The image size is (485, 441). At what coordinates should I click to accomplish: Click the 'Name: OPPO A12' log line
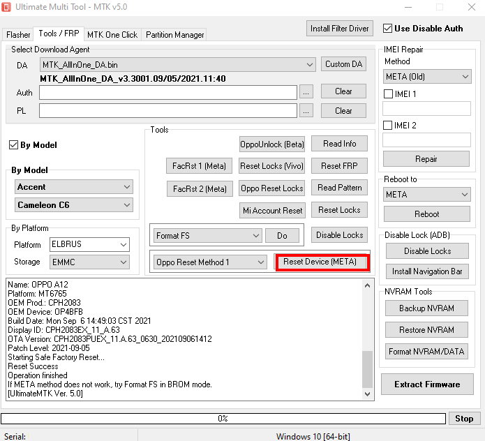(38, 284)
